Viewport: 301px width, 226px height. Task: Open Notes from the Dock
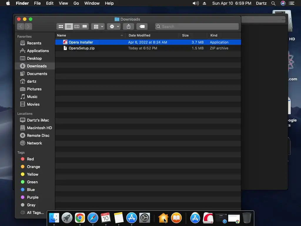pos(119,218)
